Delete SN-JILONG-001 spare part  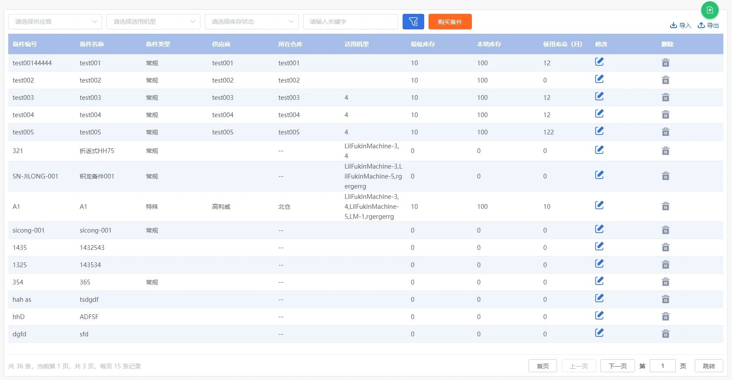(x=666, y=176)
